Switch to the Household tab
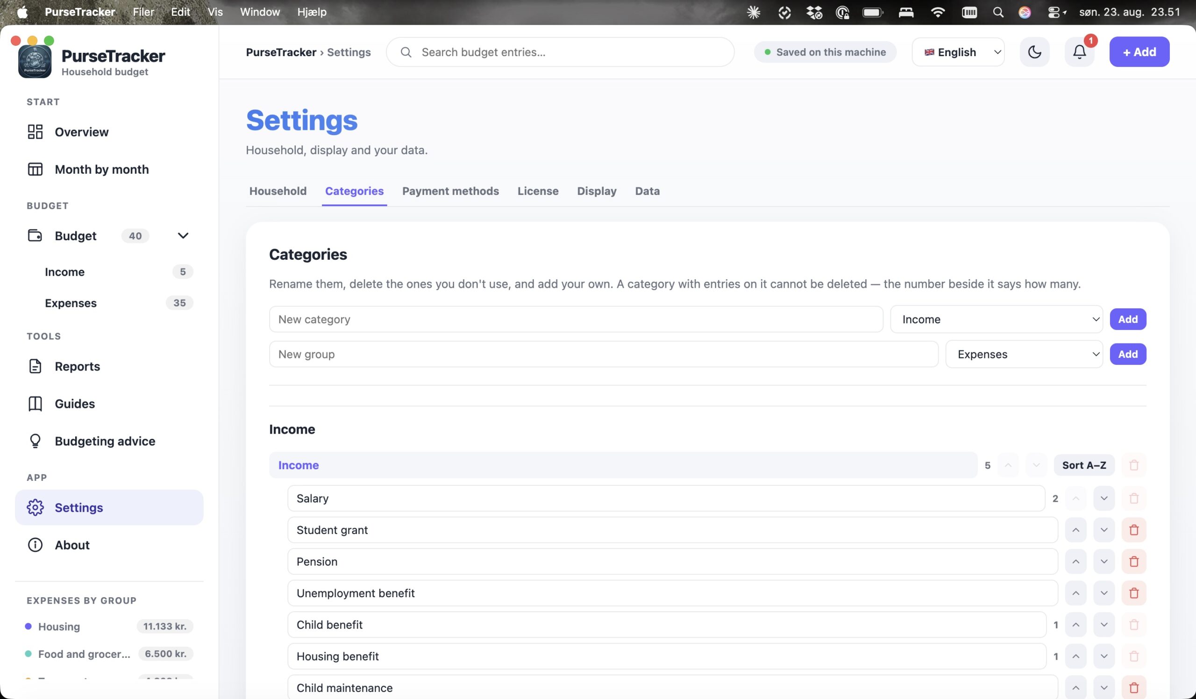Image resolution: width=1196 pixels, height=699 pixels. pyautogui.click(x=278, y=191)
